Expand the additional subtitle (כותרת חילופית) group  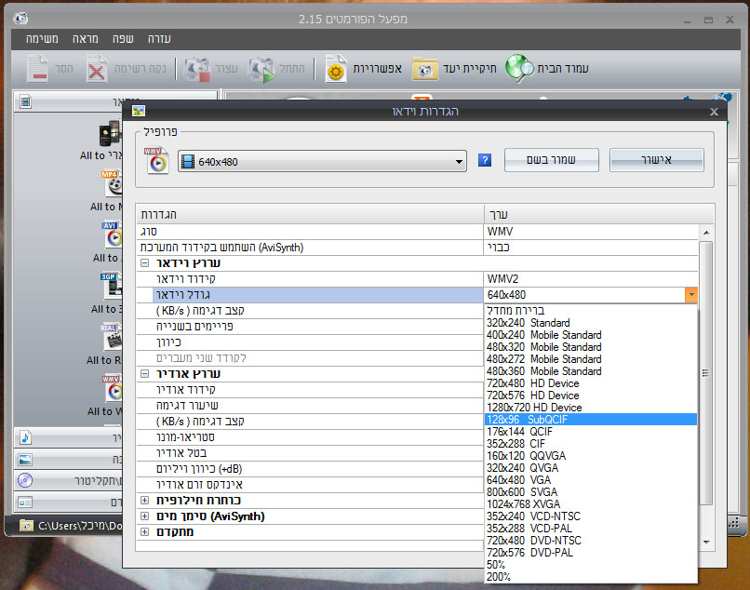[x=144, y=500]
